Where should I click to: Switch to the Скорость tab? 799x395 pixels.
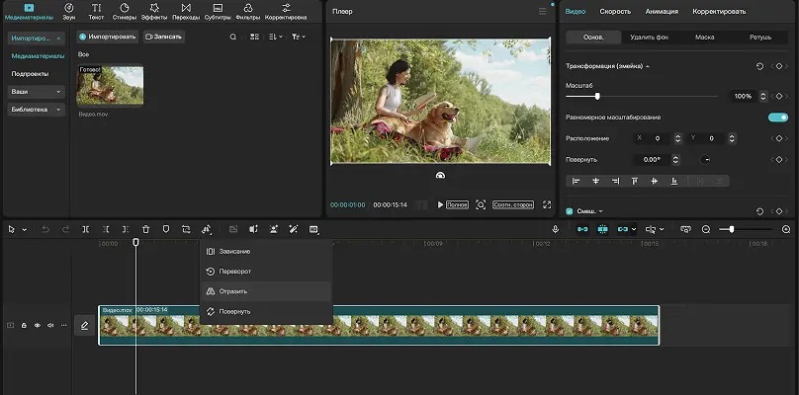pos(615,11)
